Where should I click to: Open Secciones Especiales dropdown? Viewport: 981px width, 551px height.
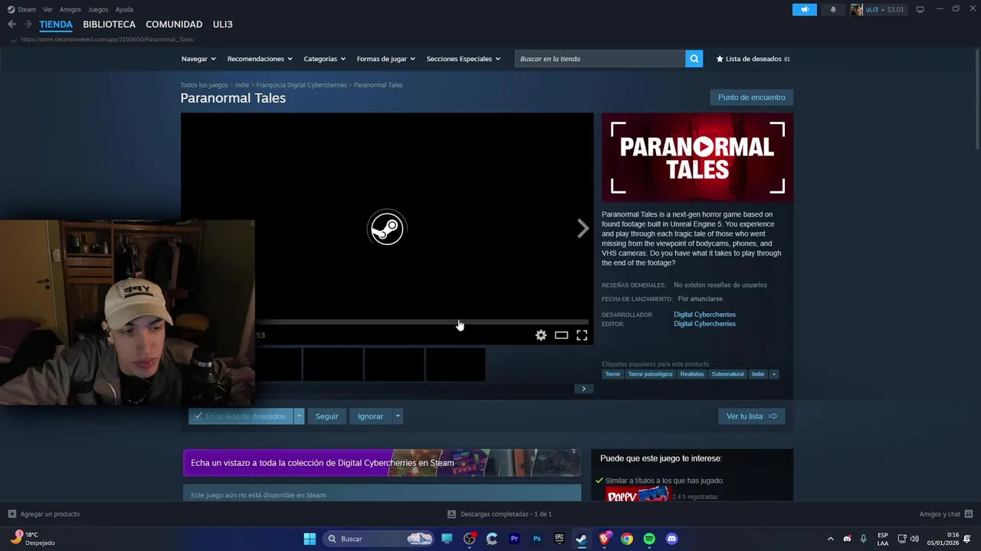pyautogui.click(x=463, y=59)
